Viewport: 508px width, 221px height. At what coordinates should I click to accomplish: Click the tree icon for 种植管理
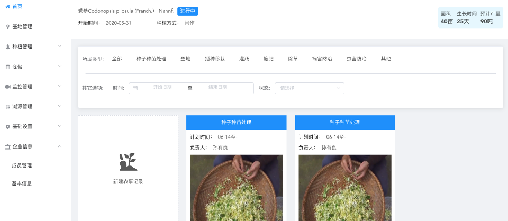click(x=8, y=47)
